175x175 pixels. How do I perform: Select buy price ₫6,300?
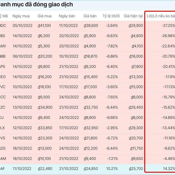pos(44,36)
